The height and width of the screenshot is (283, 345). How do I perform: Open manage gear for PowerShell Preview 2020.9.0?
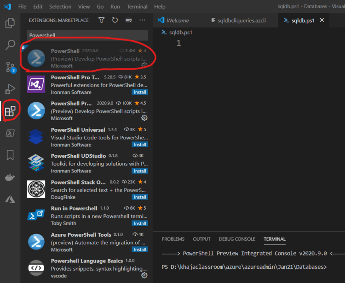click(x=144, y=118)
